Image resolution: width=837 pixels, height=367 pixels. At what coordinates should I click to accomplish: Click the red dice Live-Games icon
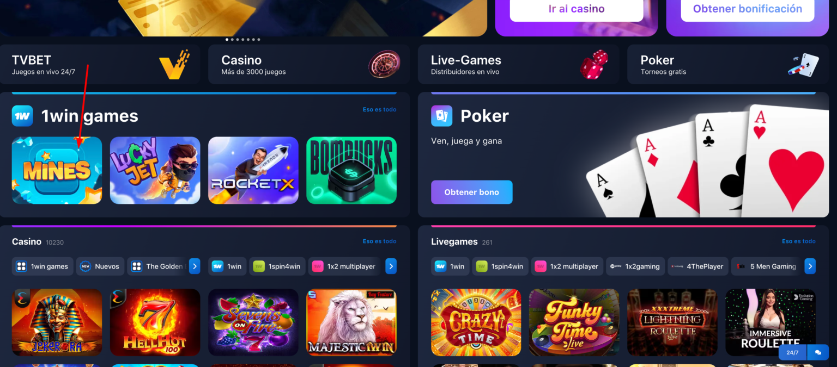(593, 65)
